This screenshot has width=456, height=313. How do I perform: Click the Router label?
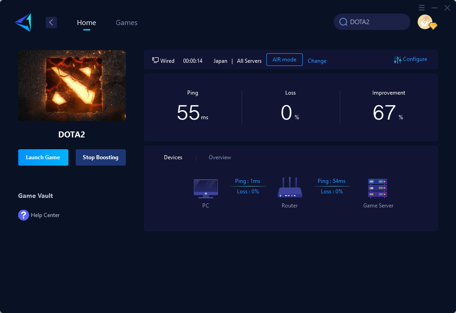click(290, 205)
